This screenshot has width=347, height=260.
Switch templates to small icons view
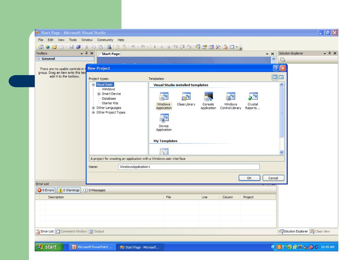pos(281,77)
